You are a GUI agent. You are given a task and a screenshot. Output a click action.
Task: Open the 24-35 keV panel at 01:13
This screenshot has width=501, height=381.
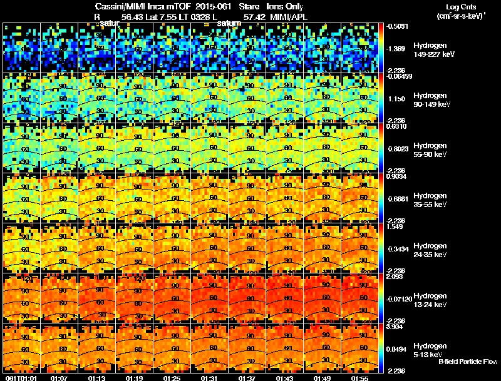click(97, 248)
